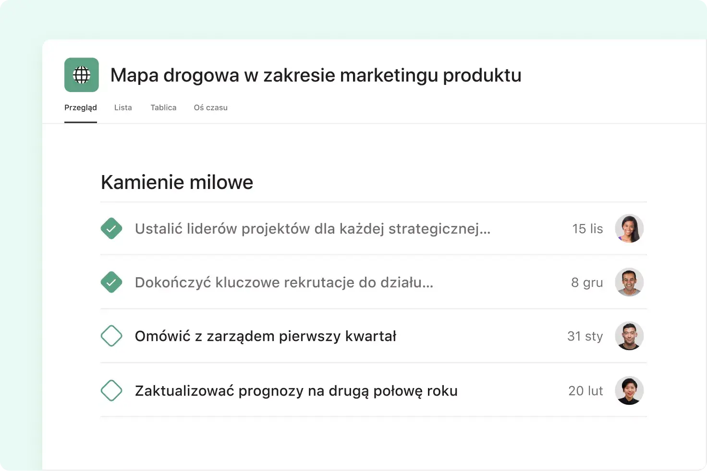Open the milestone 'Dokończyć kluczowe rekrutacje do działu'

tap(283, 282)
